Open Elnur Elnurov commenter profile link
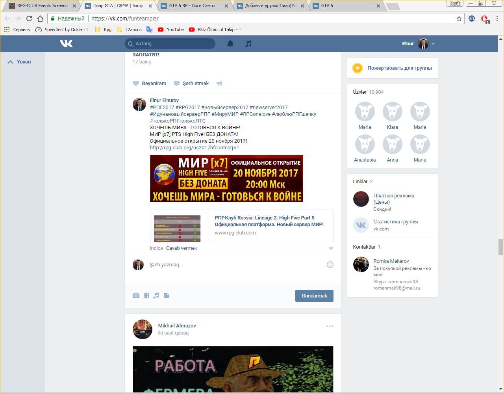 (x=164, y=100)
